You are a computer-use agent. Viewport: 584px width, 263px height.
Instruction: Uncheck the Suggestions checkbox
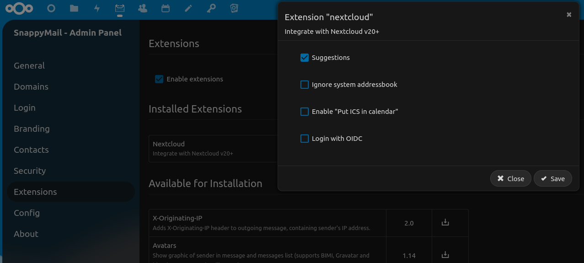click(x=305, y=58)
